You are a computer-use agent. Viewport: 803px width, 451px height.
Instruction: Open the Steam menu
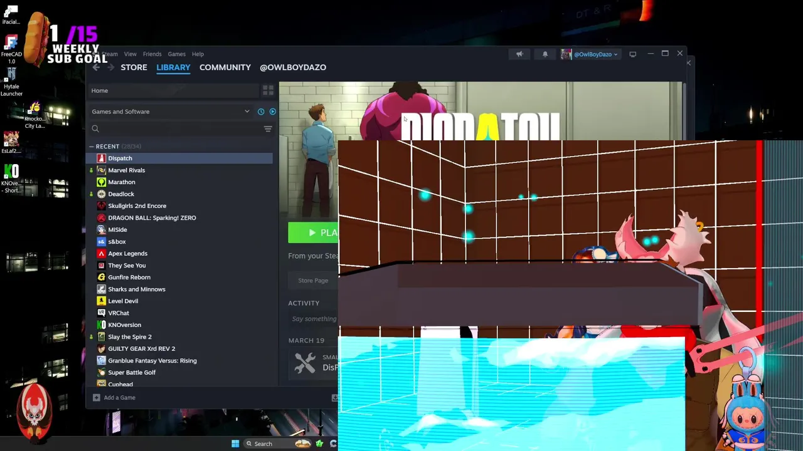[x=110, y=54]
